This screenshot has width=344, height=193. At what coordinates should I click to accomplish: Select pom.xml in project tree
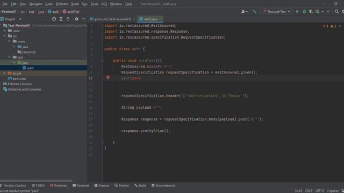pos(19,79)
